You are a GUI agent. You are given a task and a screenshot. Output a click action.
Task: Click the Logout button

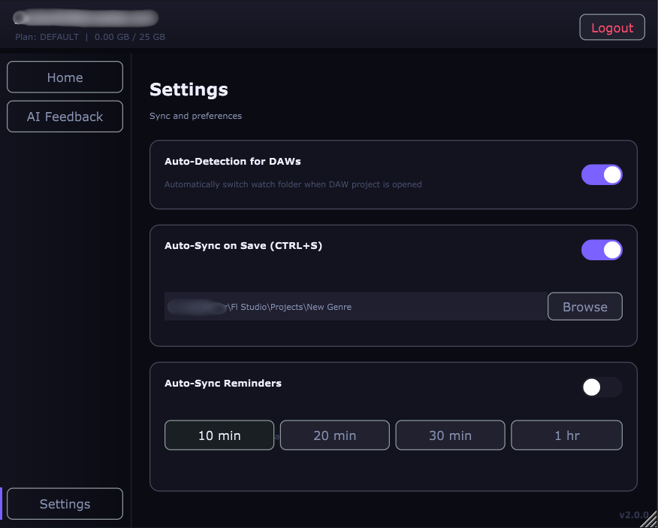[611, 28]
